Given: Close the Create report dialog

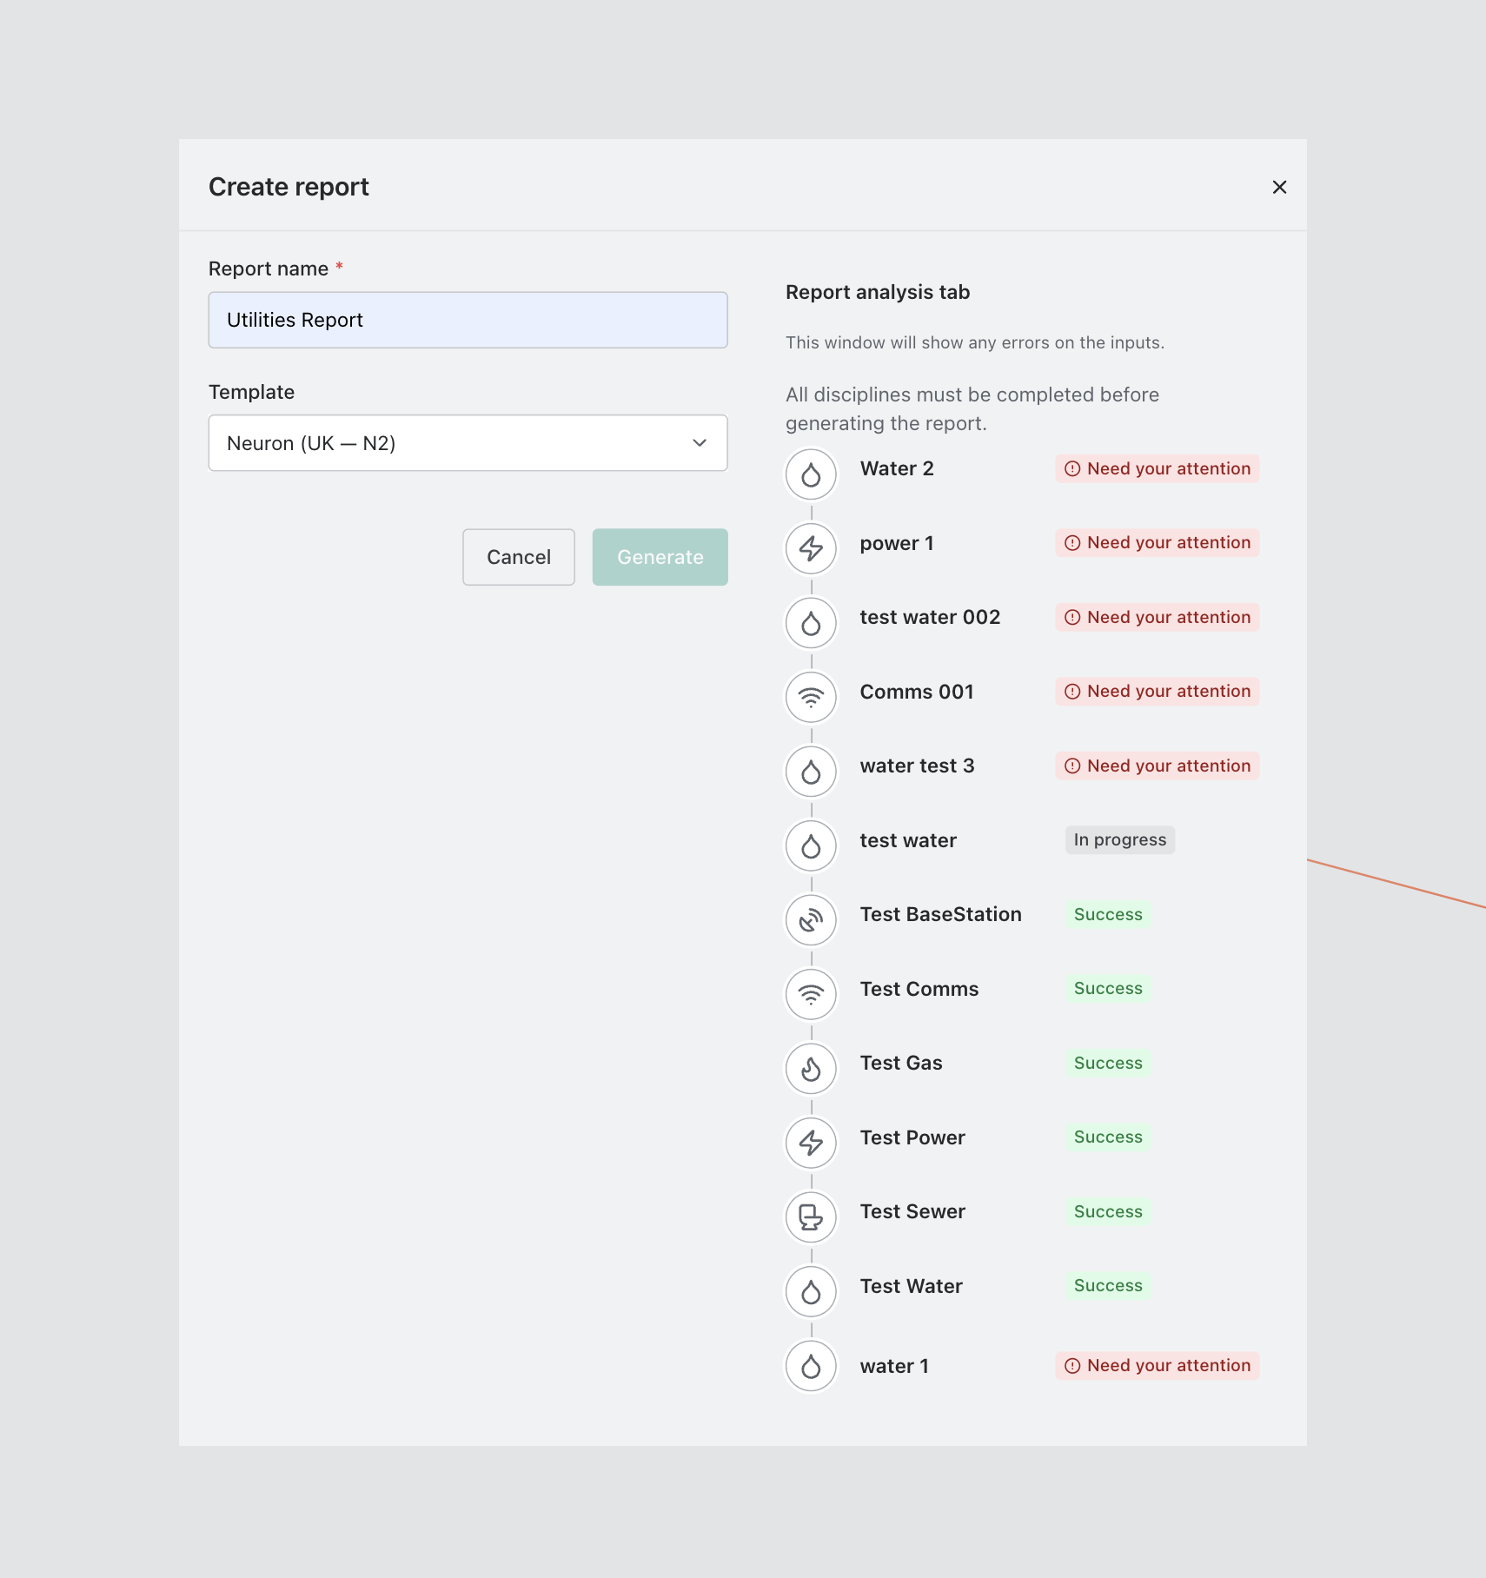Looking at the screenshot, I should point(1279,187).
